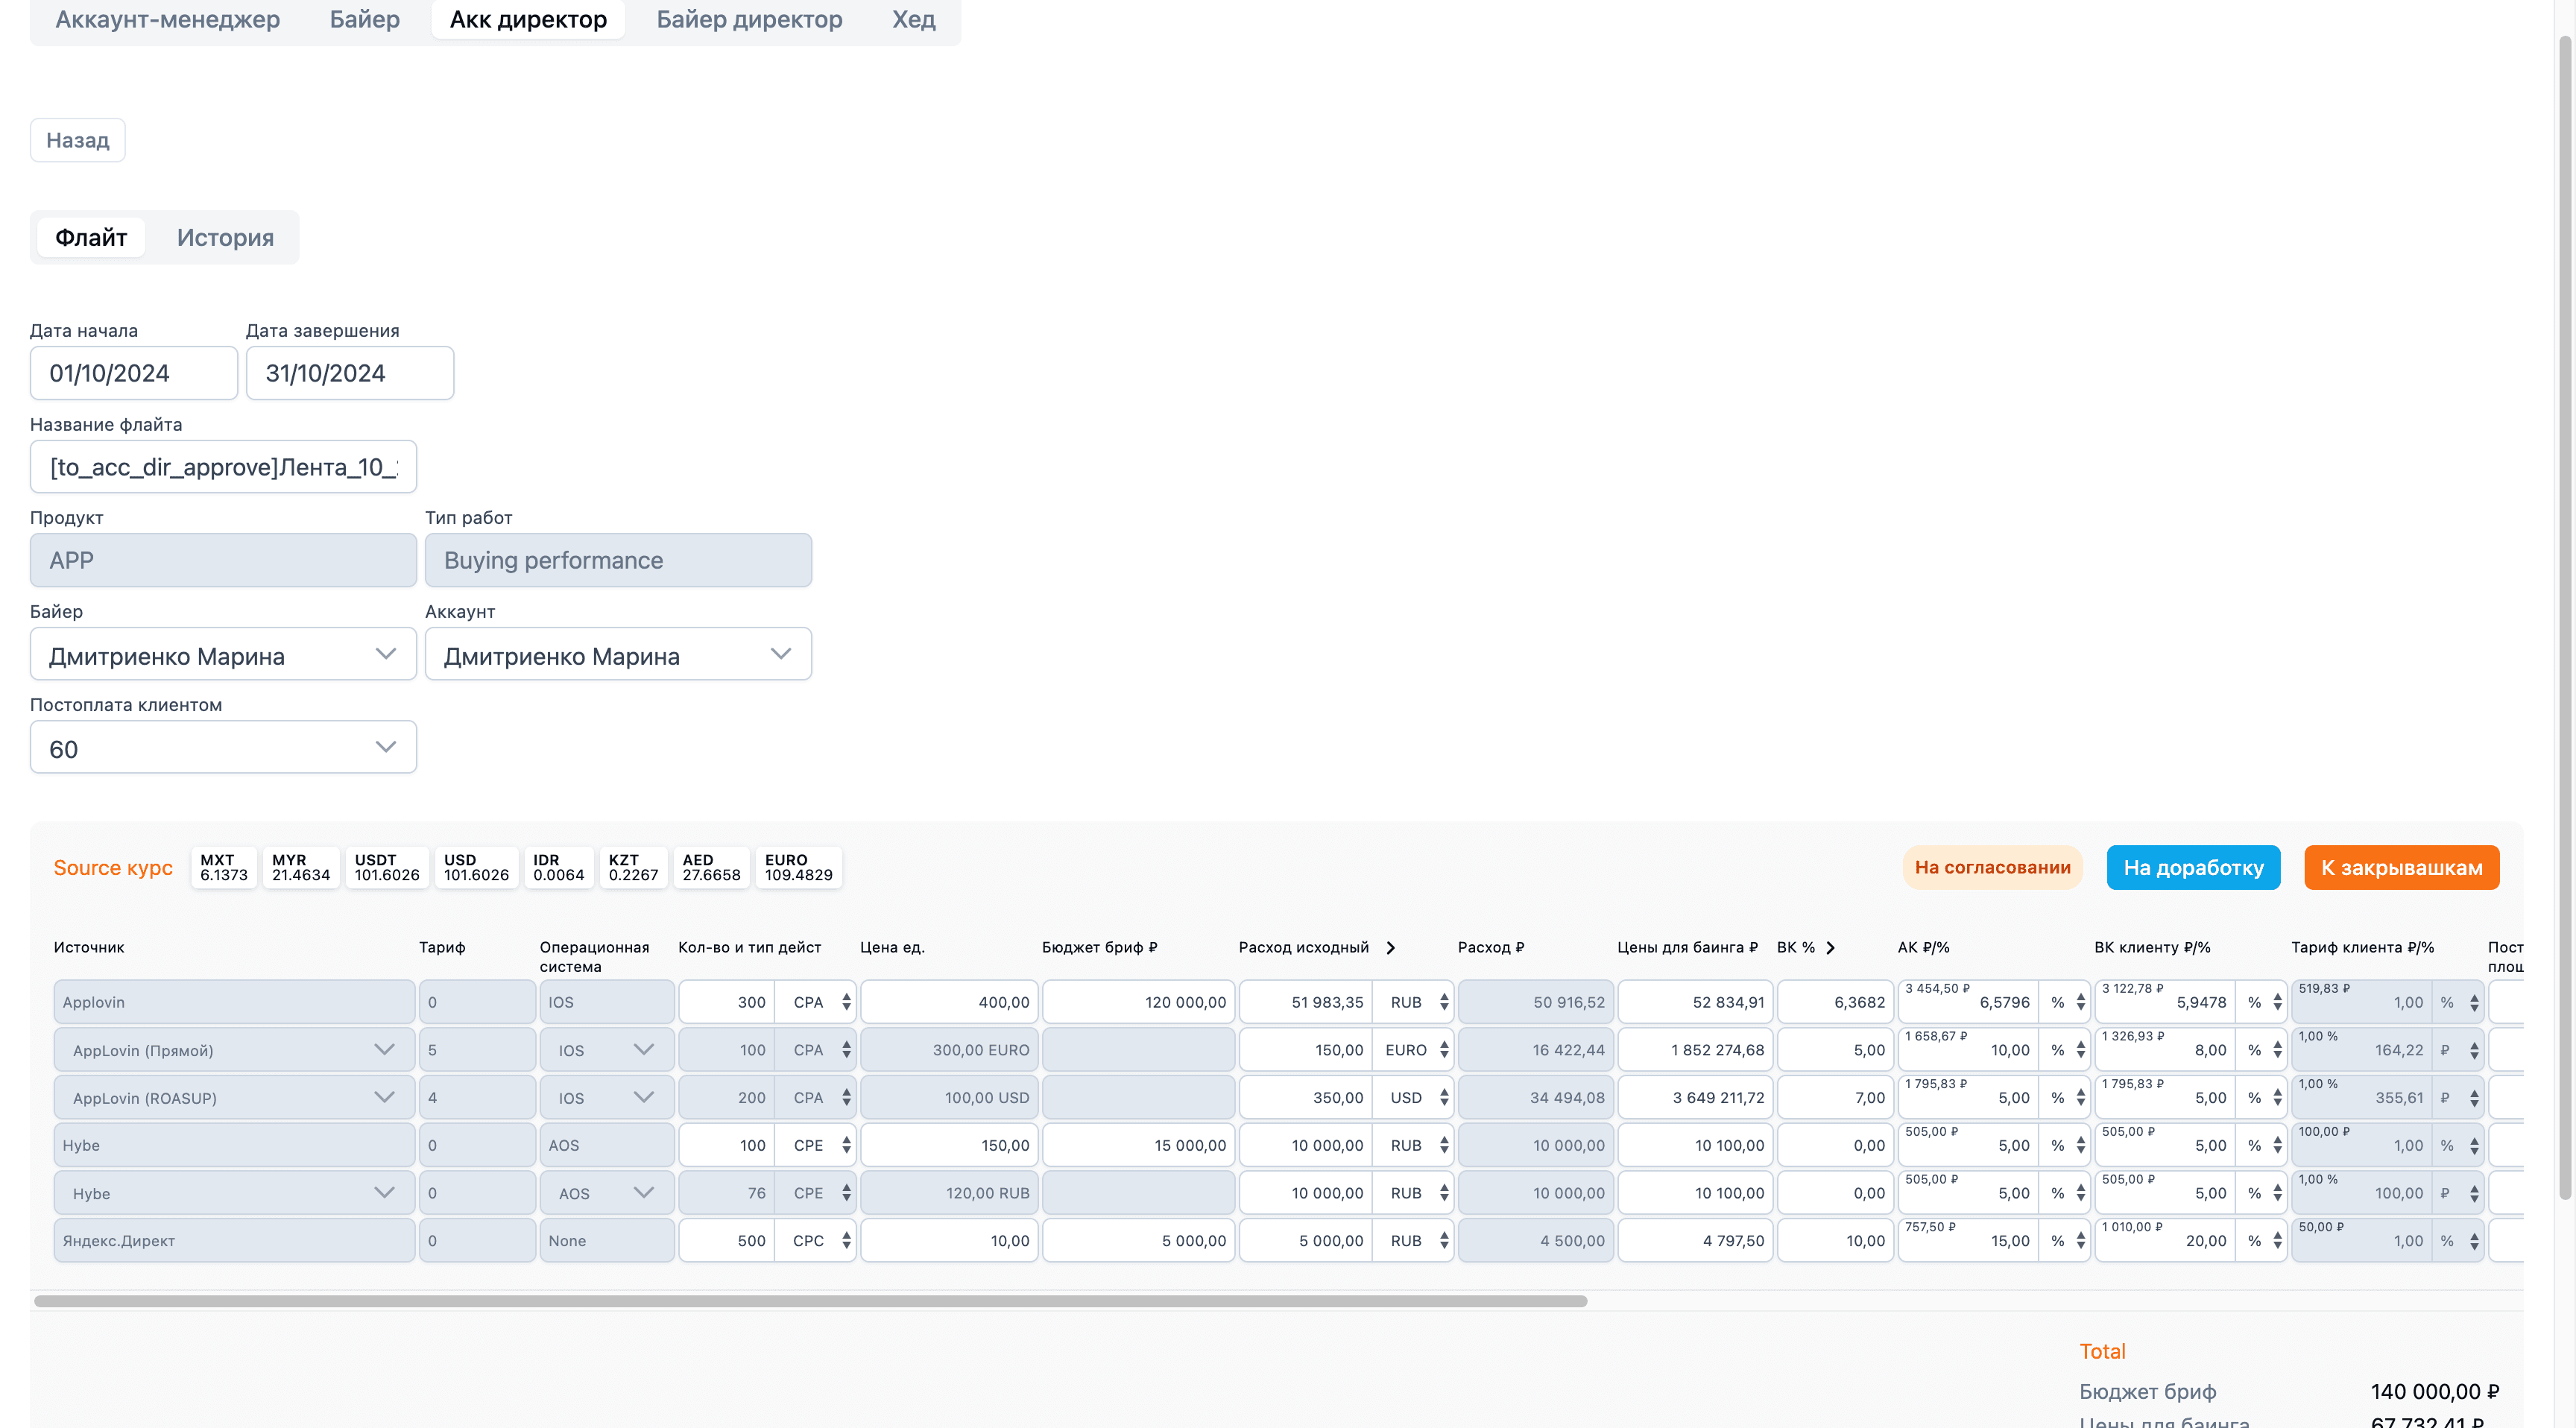Open CPC action type selector in Яндекс.Директ row
Screen dimensions: 2576x1428
(x=816, y=1240)
